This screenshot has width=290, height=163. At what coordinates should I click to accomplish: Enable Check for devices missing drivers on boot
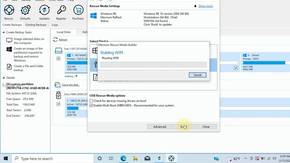pyautogui.click(x=91, y=101)
